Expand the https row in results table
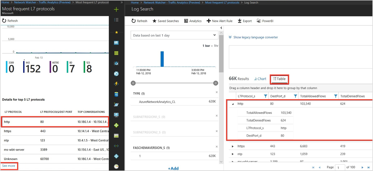 click(233, 146)
